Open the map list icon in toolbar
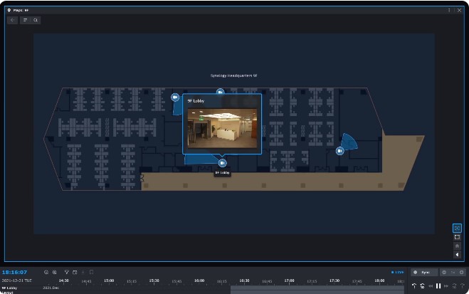469x294 pixels. (24, 21)
